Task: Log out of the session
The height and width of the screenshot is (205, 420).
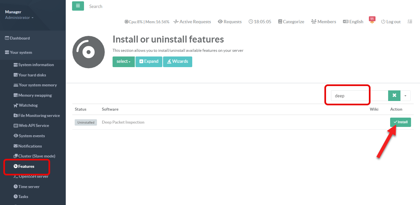Action: [391, 22]
